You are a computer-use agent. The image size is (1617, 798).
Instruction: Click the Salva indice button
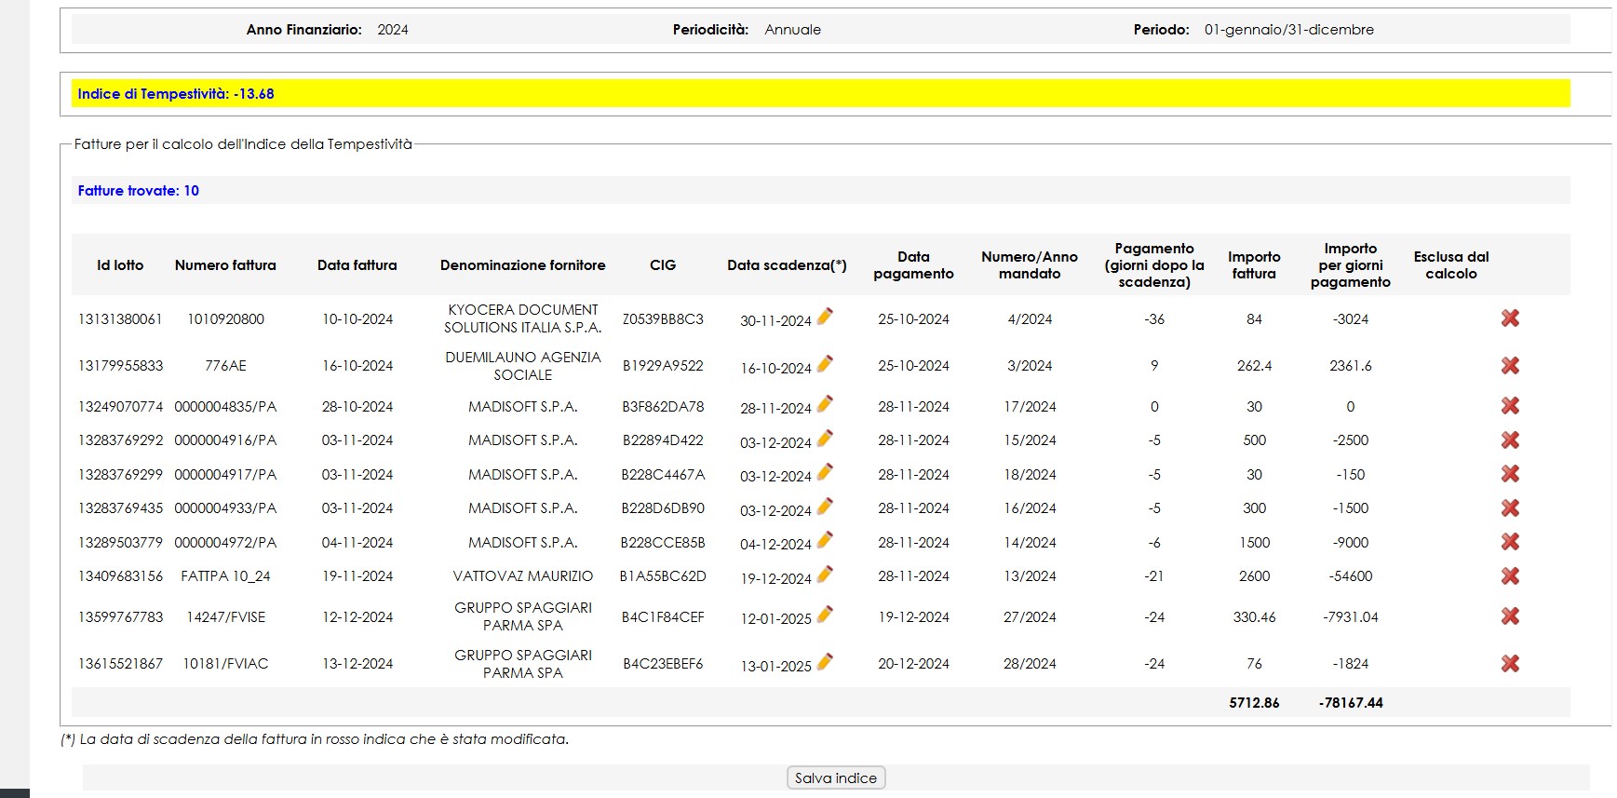point(836,778)
